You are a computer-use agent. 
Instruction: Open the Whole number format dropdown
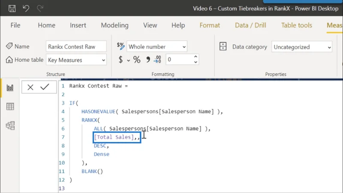tap(157, 46)
